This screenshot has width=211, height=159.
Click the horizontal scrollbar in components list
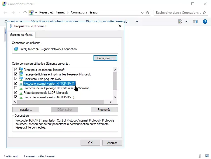tap(61, 102)
